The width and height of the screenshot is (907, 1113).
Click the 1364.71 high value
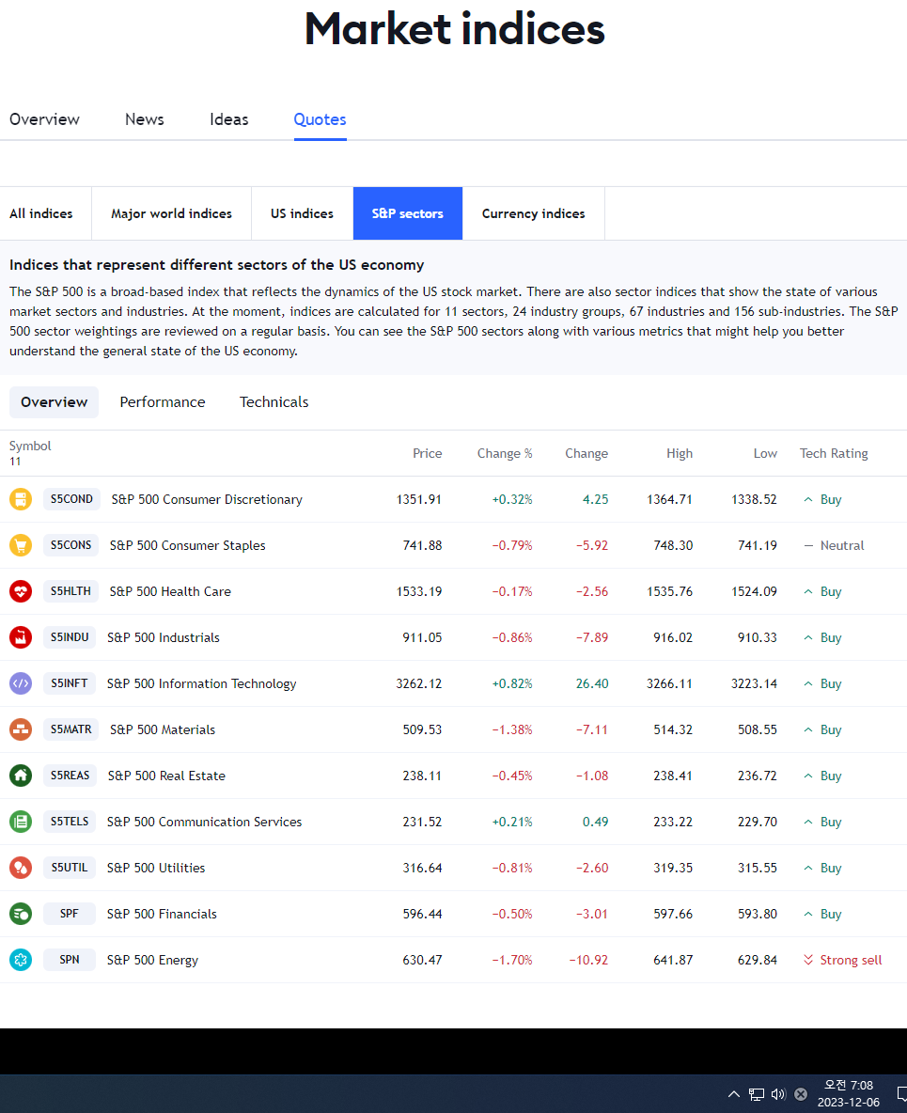click(x=669, y=499)
